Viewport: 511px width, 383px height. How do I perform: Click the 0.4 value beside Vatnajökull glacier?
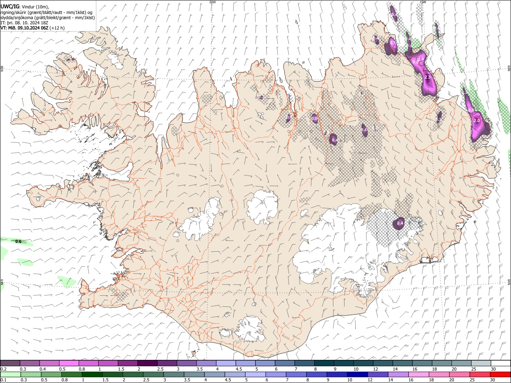pos(400,223)
